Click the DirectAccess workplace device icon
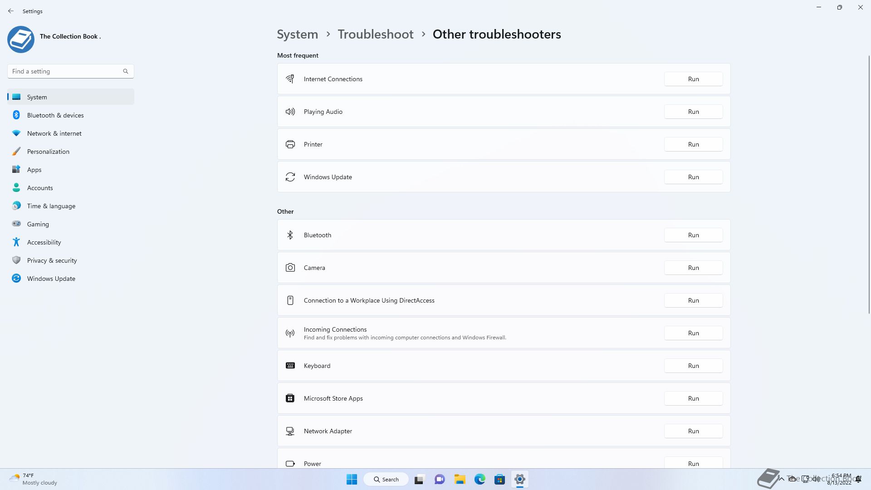This screenshot has height=490, width=871. 290,300
